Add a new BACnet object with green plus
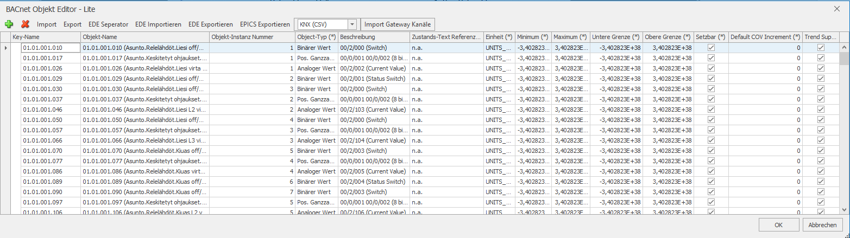850x238 pixels. coord(9,24)
